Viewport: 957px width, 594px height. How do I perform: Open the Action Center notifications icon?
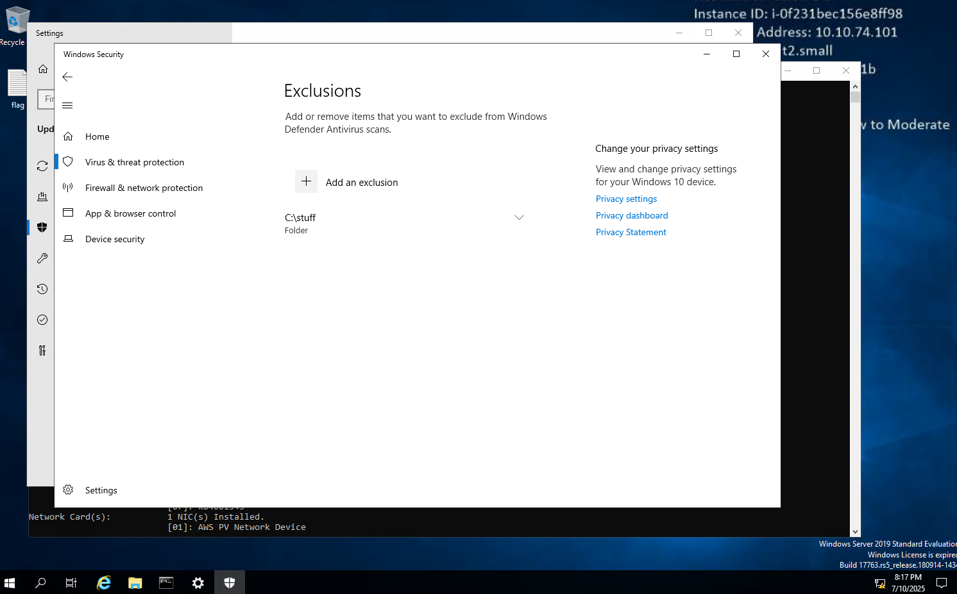(x=941, y=582)
